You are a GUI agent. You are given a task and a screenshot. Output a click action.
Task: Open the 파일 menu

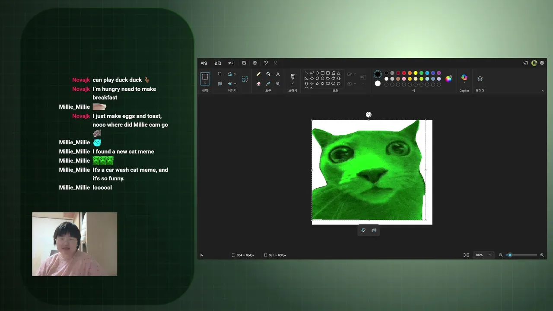[204, 63]
